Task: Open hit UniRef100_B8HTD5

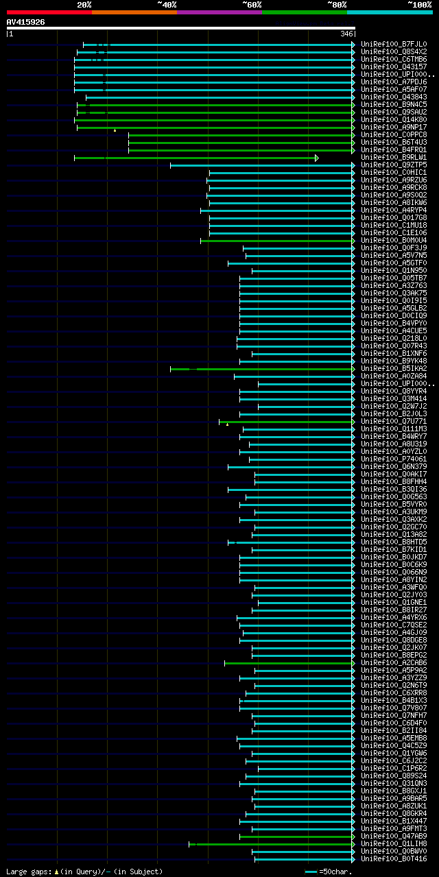Action: 394,542
